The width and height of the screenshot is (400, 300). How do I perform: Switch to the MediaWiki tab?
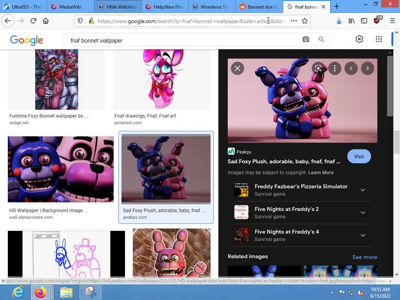[70, 7]
